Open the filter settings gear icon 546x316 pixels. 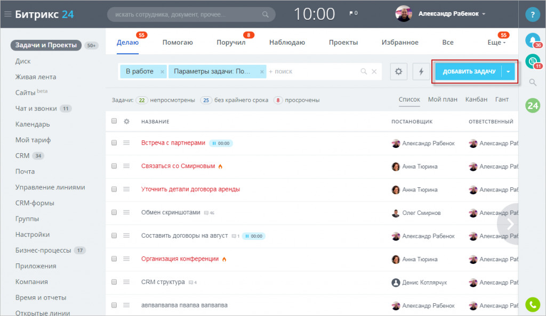(398, 71)
